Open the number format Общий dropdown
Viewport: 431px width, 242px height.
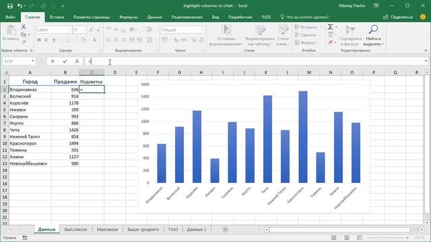(203, 30)
